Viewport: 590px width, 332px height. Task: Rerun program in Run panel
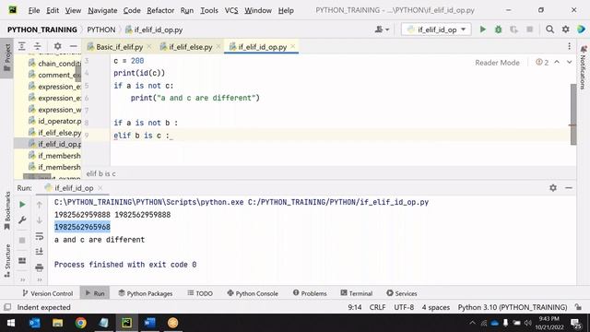pos(22,205)
